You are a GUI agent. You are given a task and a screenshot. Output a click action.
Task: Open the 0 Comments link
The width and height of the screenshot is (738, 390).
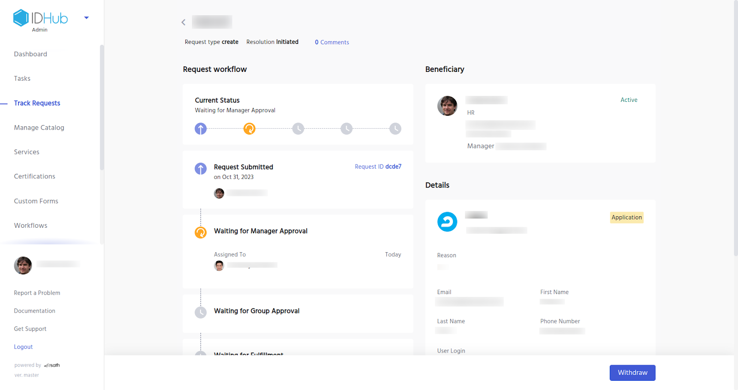pos(332,42)
